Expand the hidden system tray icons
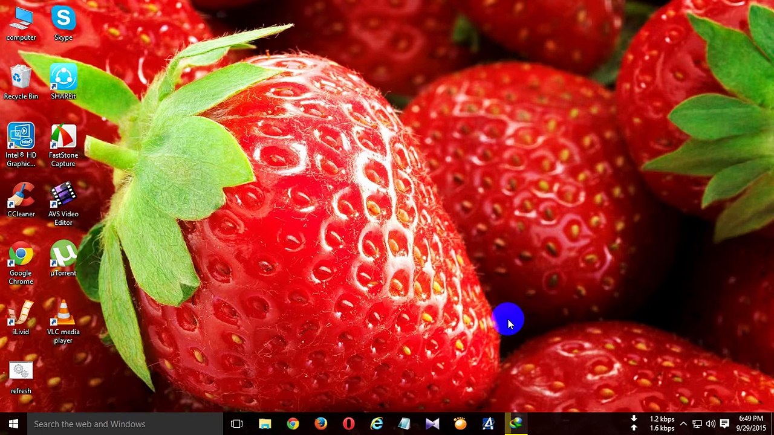 pos(683,424)
